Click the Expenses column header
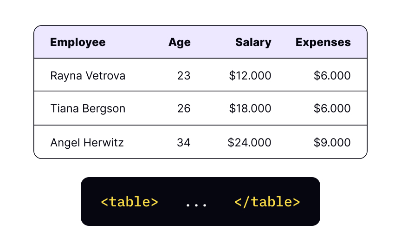The width and height of the screenshot is (401, 251). [323, 42]
